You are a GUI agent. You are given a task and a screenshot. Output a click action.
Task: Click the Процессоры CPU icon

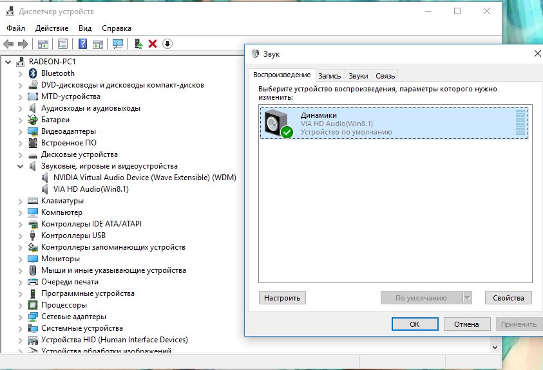pos(33,305)
